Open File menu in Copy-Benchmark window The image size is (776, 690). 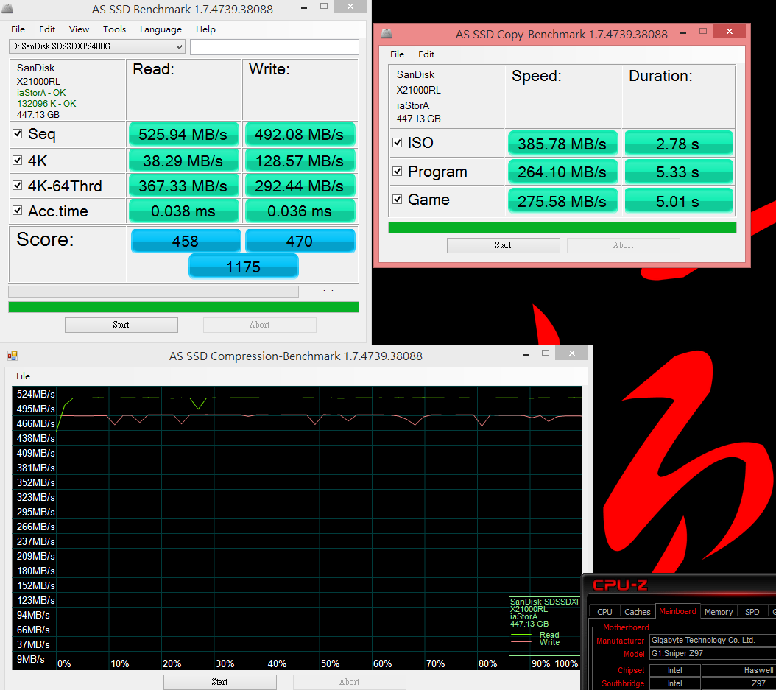coord(397,54)
